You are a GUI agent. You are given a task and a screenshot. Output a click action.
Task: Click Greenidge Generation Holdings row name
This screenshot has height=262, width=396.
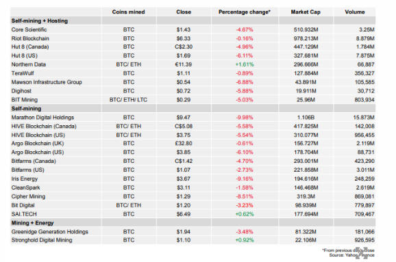coord(50,232)
